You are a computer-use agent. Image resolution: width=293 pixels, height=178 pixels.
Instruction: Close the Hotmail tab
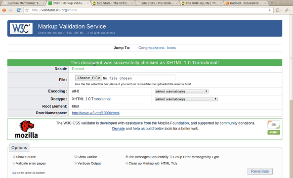point(265,3)
